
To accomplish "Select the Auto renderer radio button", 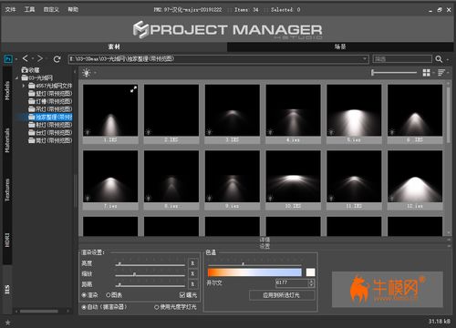I will (84, 307).
